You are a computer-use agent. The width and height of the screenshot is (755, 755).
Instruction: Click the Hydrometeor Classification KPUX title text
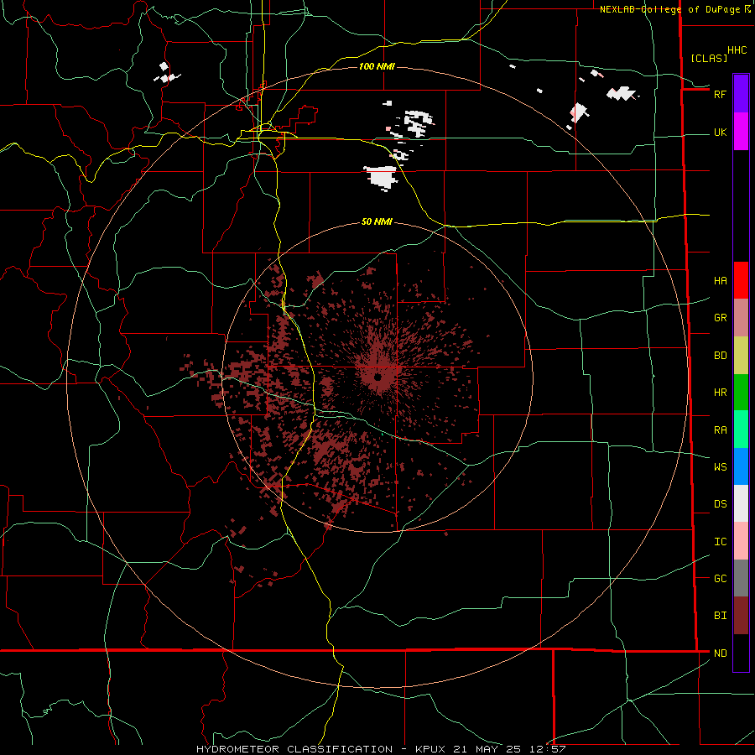click(381, 749)
